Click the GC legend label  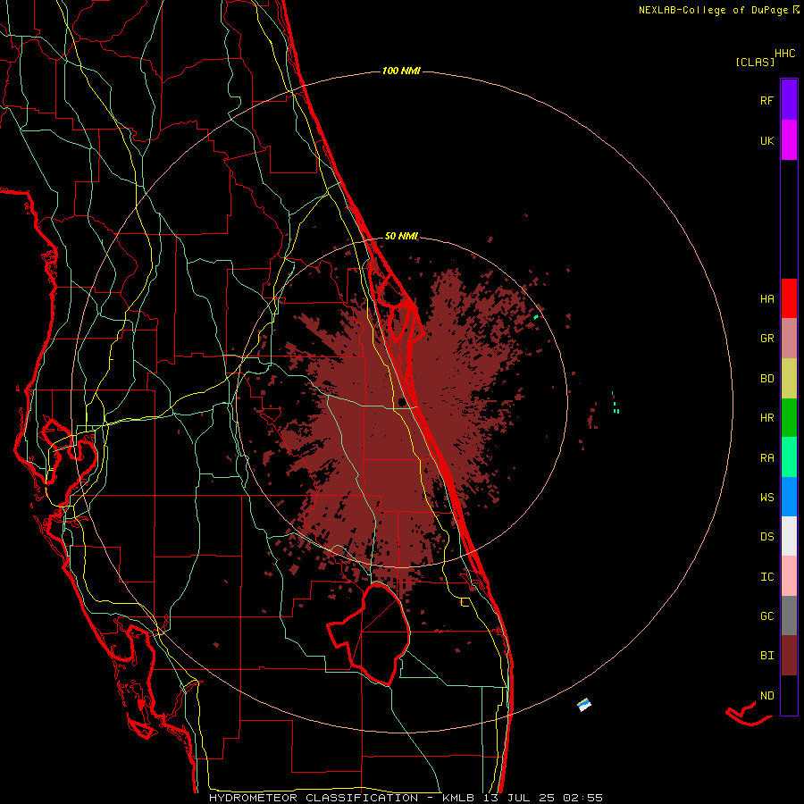pyautogui.click(x=767, y=616)
